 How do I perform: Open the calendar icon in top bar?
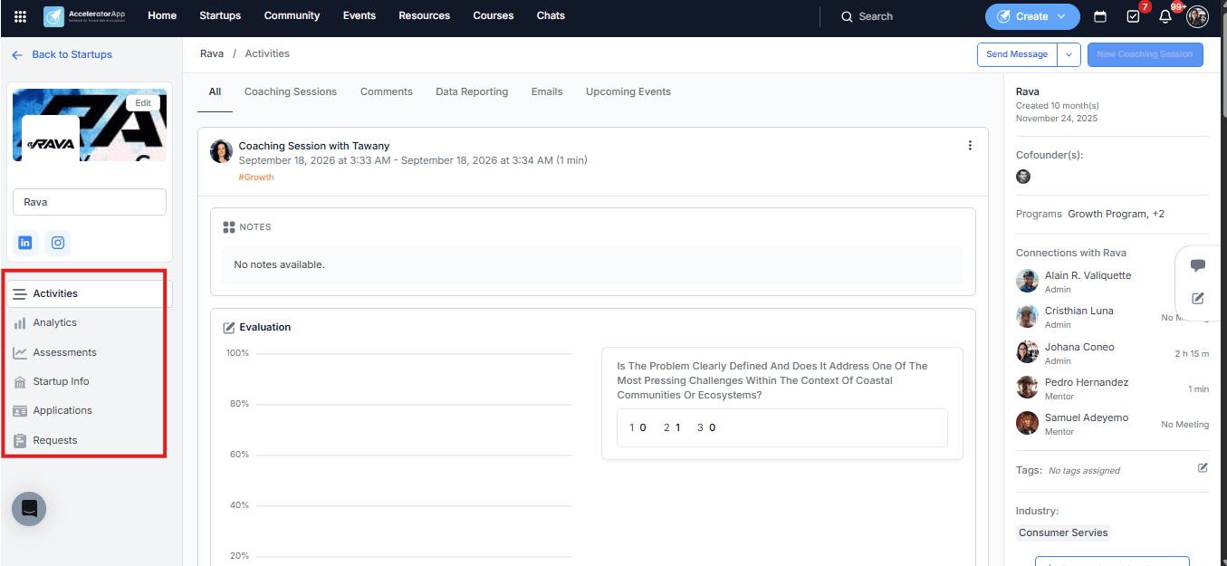1100,16
